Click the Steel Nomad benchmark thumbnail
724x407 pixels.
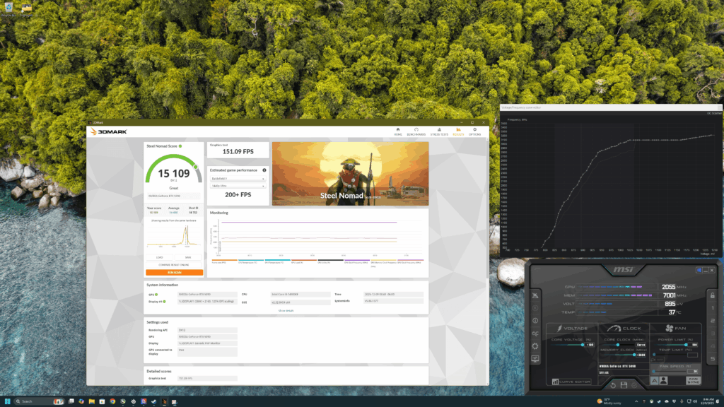(x=350, y=174)
